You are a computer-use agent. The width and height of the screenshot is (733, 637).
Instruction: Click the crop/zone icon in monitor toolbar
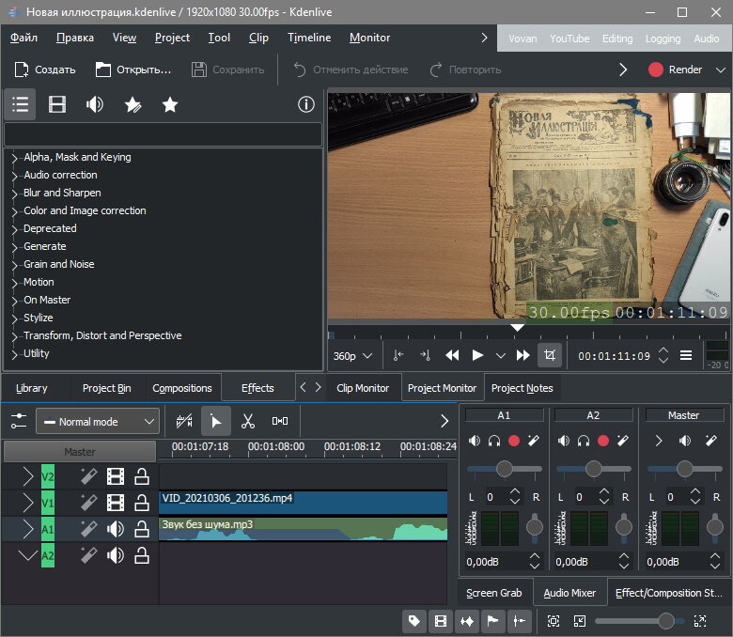point(549,355)
